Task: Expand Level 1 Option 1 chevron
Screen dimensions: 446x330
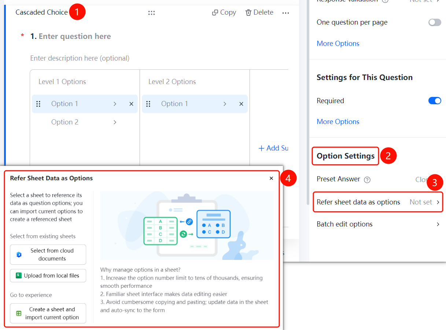Action: click(x=115, y=104)
